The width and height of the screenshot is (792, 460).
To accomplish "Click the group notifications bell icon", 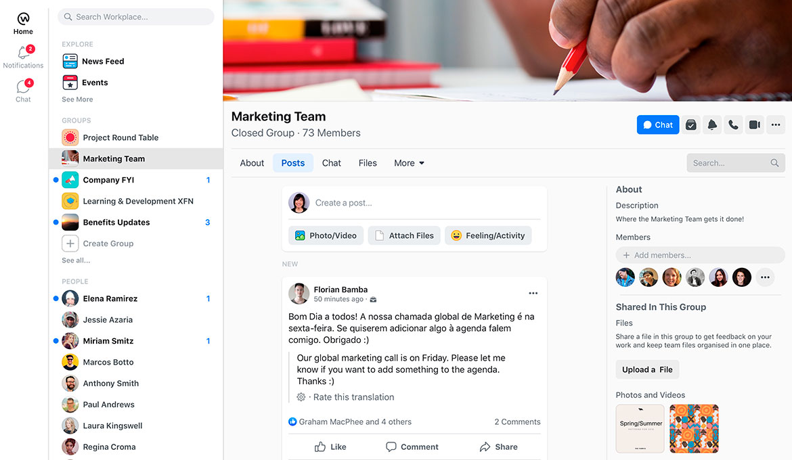I will tap(711, 125).
